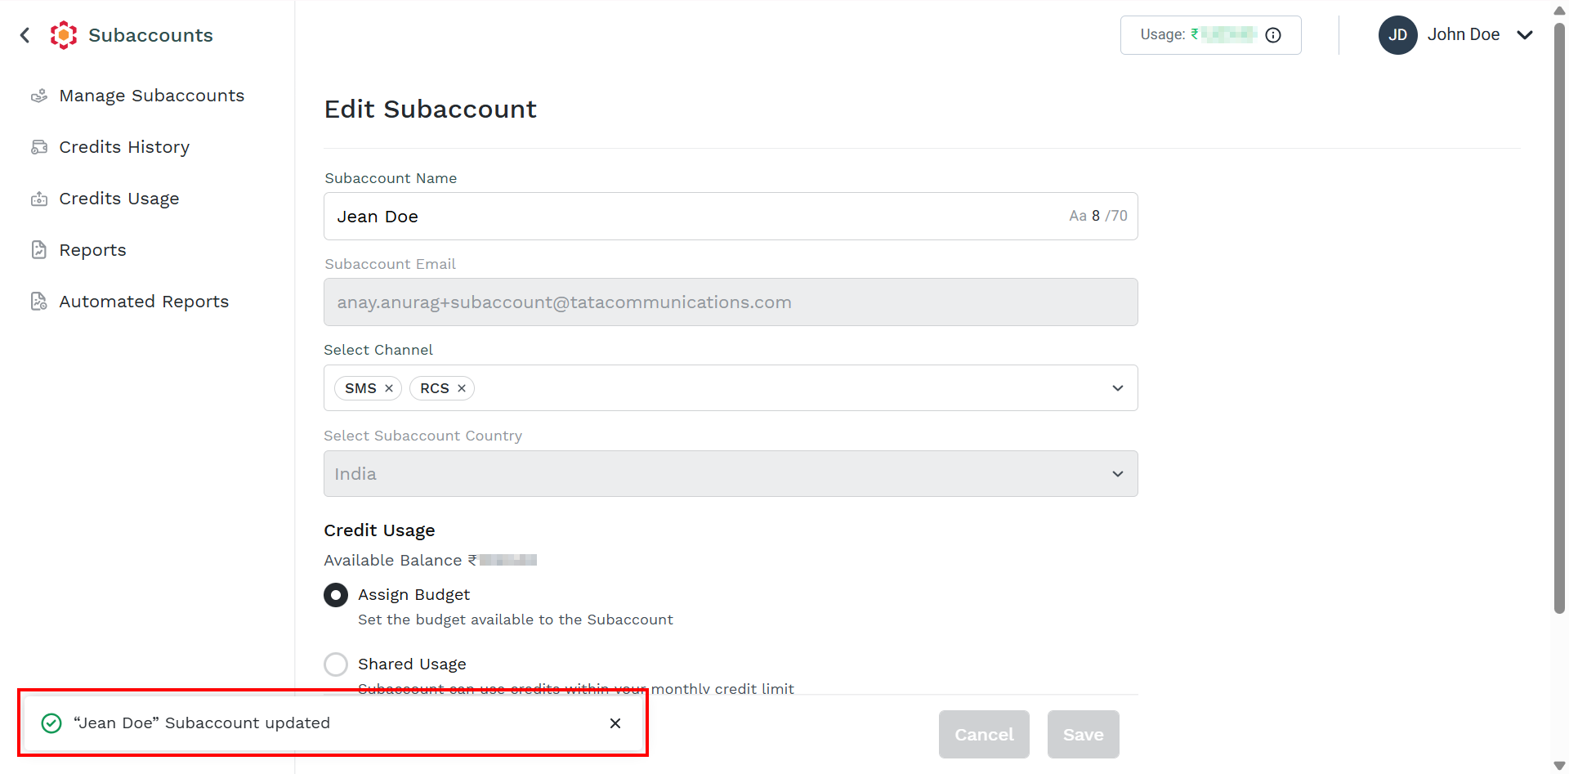
Task: Click the Manage Subaccounts sidebar icon
Action: [x=39, y=96]
